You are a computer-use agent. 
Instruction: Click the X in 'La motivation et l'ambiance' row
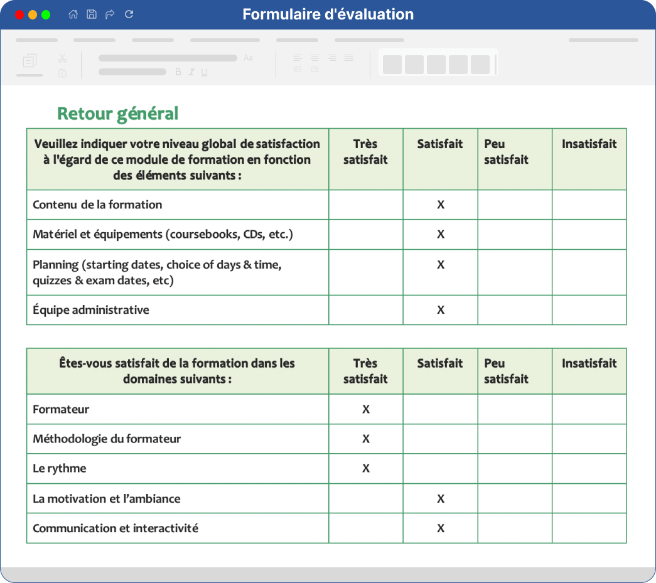point(441,498)
